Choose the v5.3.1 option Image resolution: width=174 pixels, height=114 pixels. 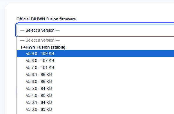click(95, 102)
